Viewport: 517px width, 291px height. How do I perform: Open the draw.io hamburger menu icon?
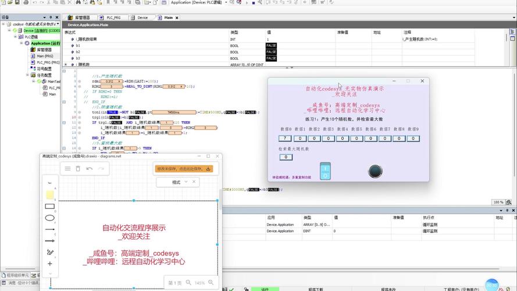point(67,169)
